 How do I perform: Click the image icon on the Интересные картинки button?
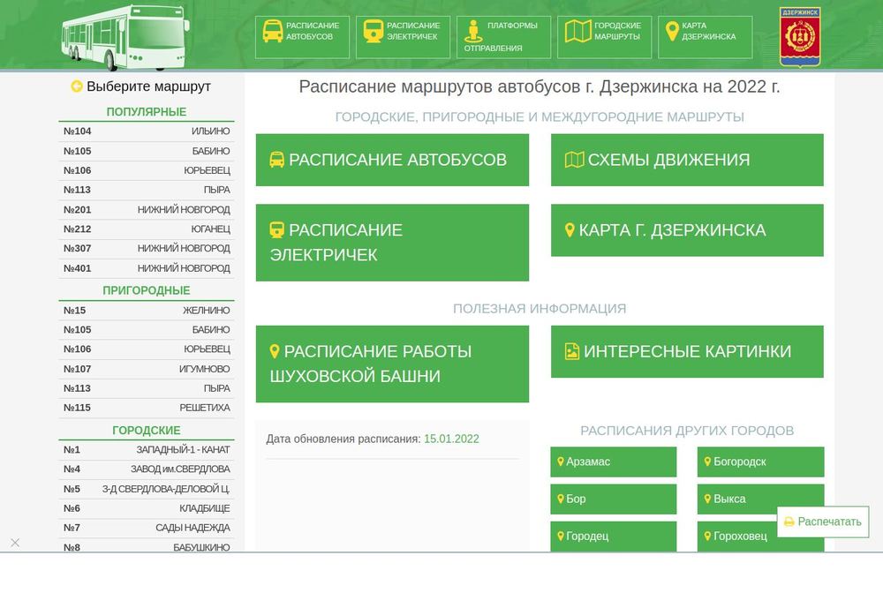(x=571, y=351)
